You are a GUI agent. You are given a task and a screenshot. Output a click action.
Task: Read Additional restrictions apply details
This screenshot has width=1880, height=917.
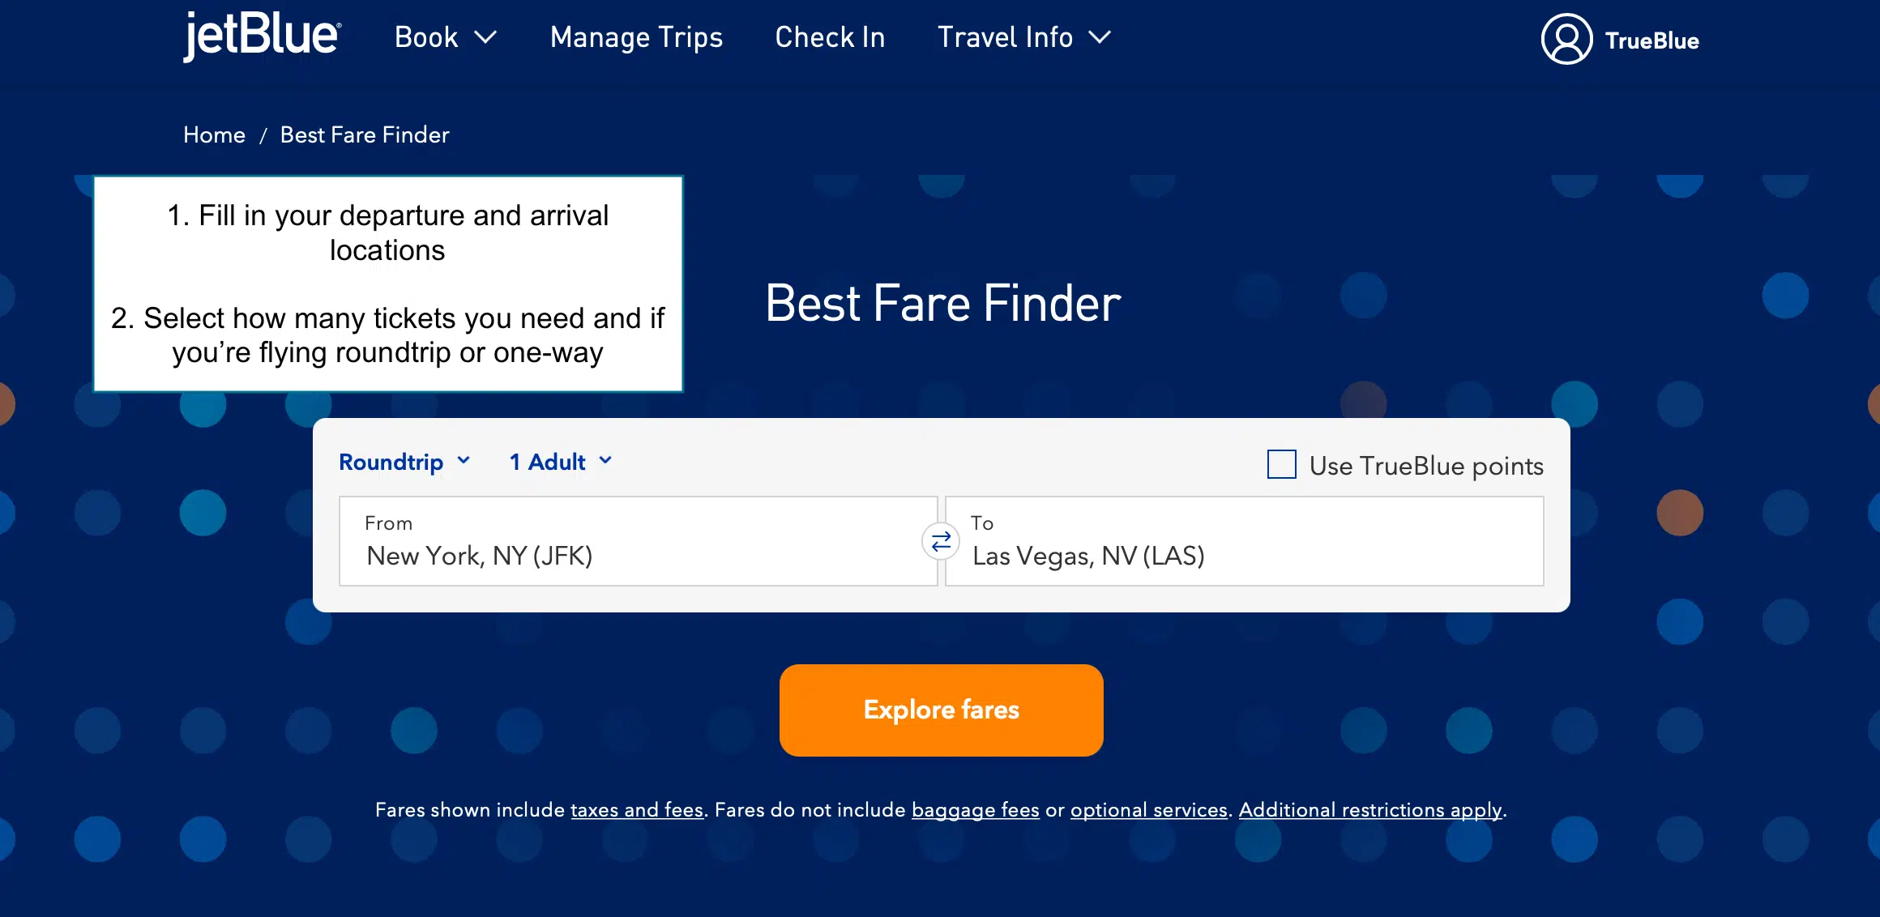(x=1370, y=809)
